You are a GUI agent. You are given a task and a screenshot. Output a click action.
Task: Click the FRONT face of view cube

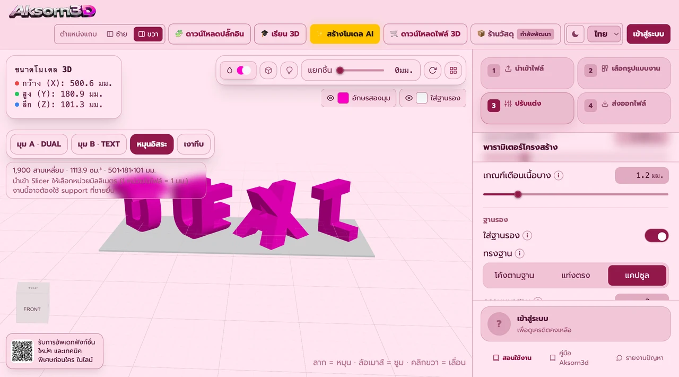point(32,309)
